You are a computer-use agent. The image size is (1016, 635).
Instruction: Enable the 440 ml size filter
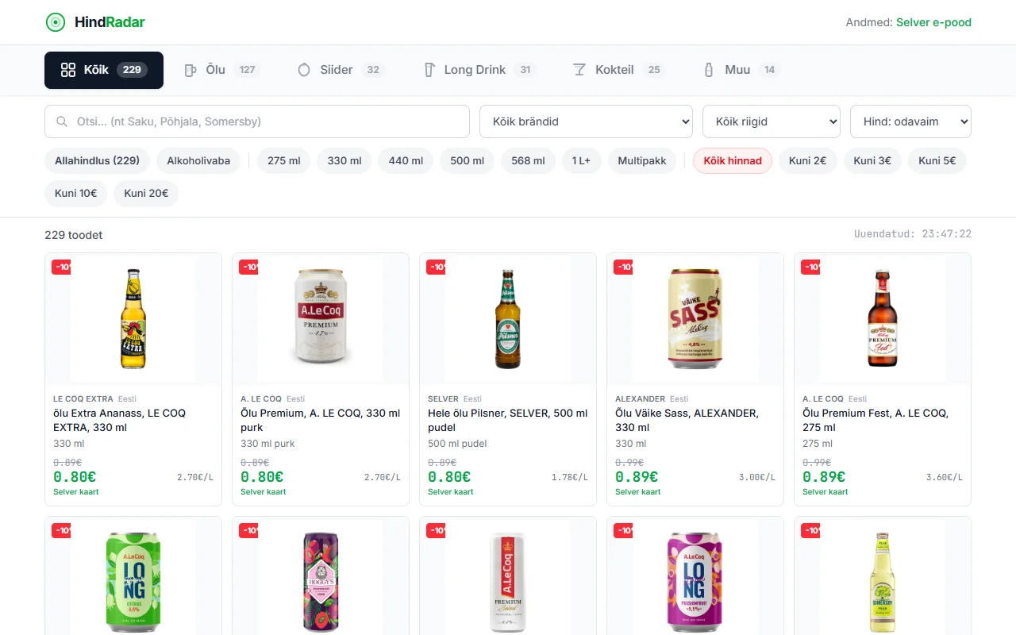[406, 160]
